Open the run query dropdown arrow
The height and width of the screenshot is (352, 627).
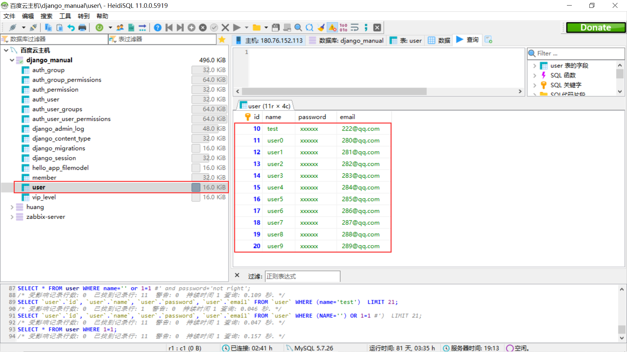(247, 28)
